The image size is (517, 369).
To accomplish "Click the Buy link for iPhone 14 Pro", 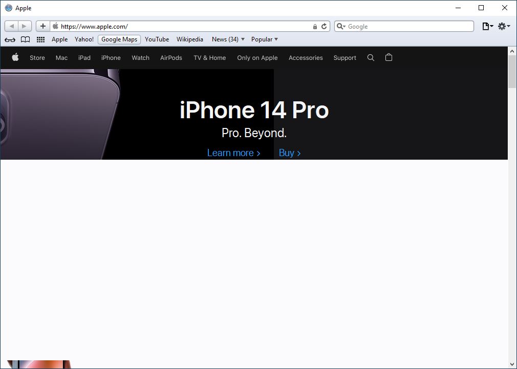I will coord(290,153).
